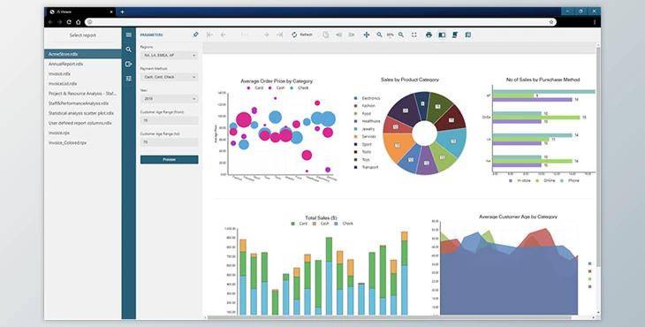
Task: Click the export icon in blue sidebar
Action: pyautogui.click(x=129, y=64)
